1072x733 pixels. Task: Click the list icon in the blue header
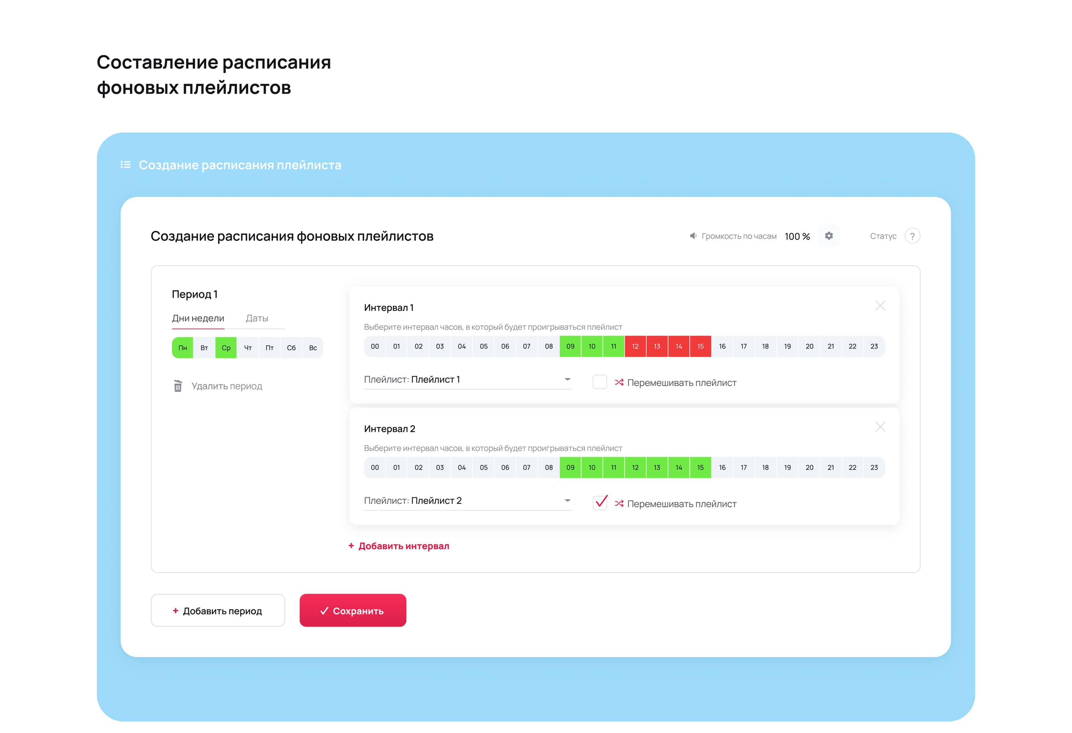click(126, 165)
